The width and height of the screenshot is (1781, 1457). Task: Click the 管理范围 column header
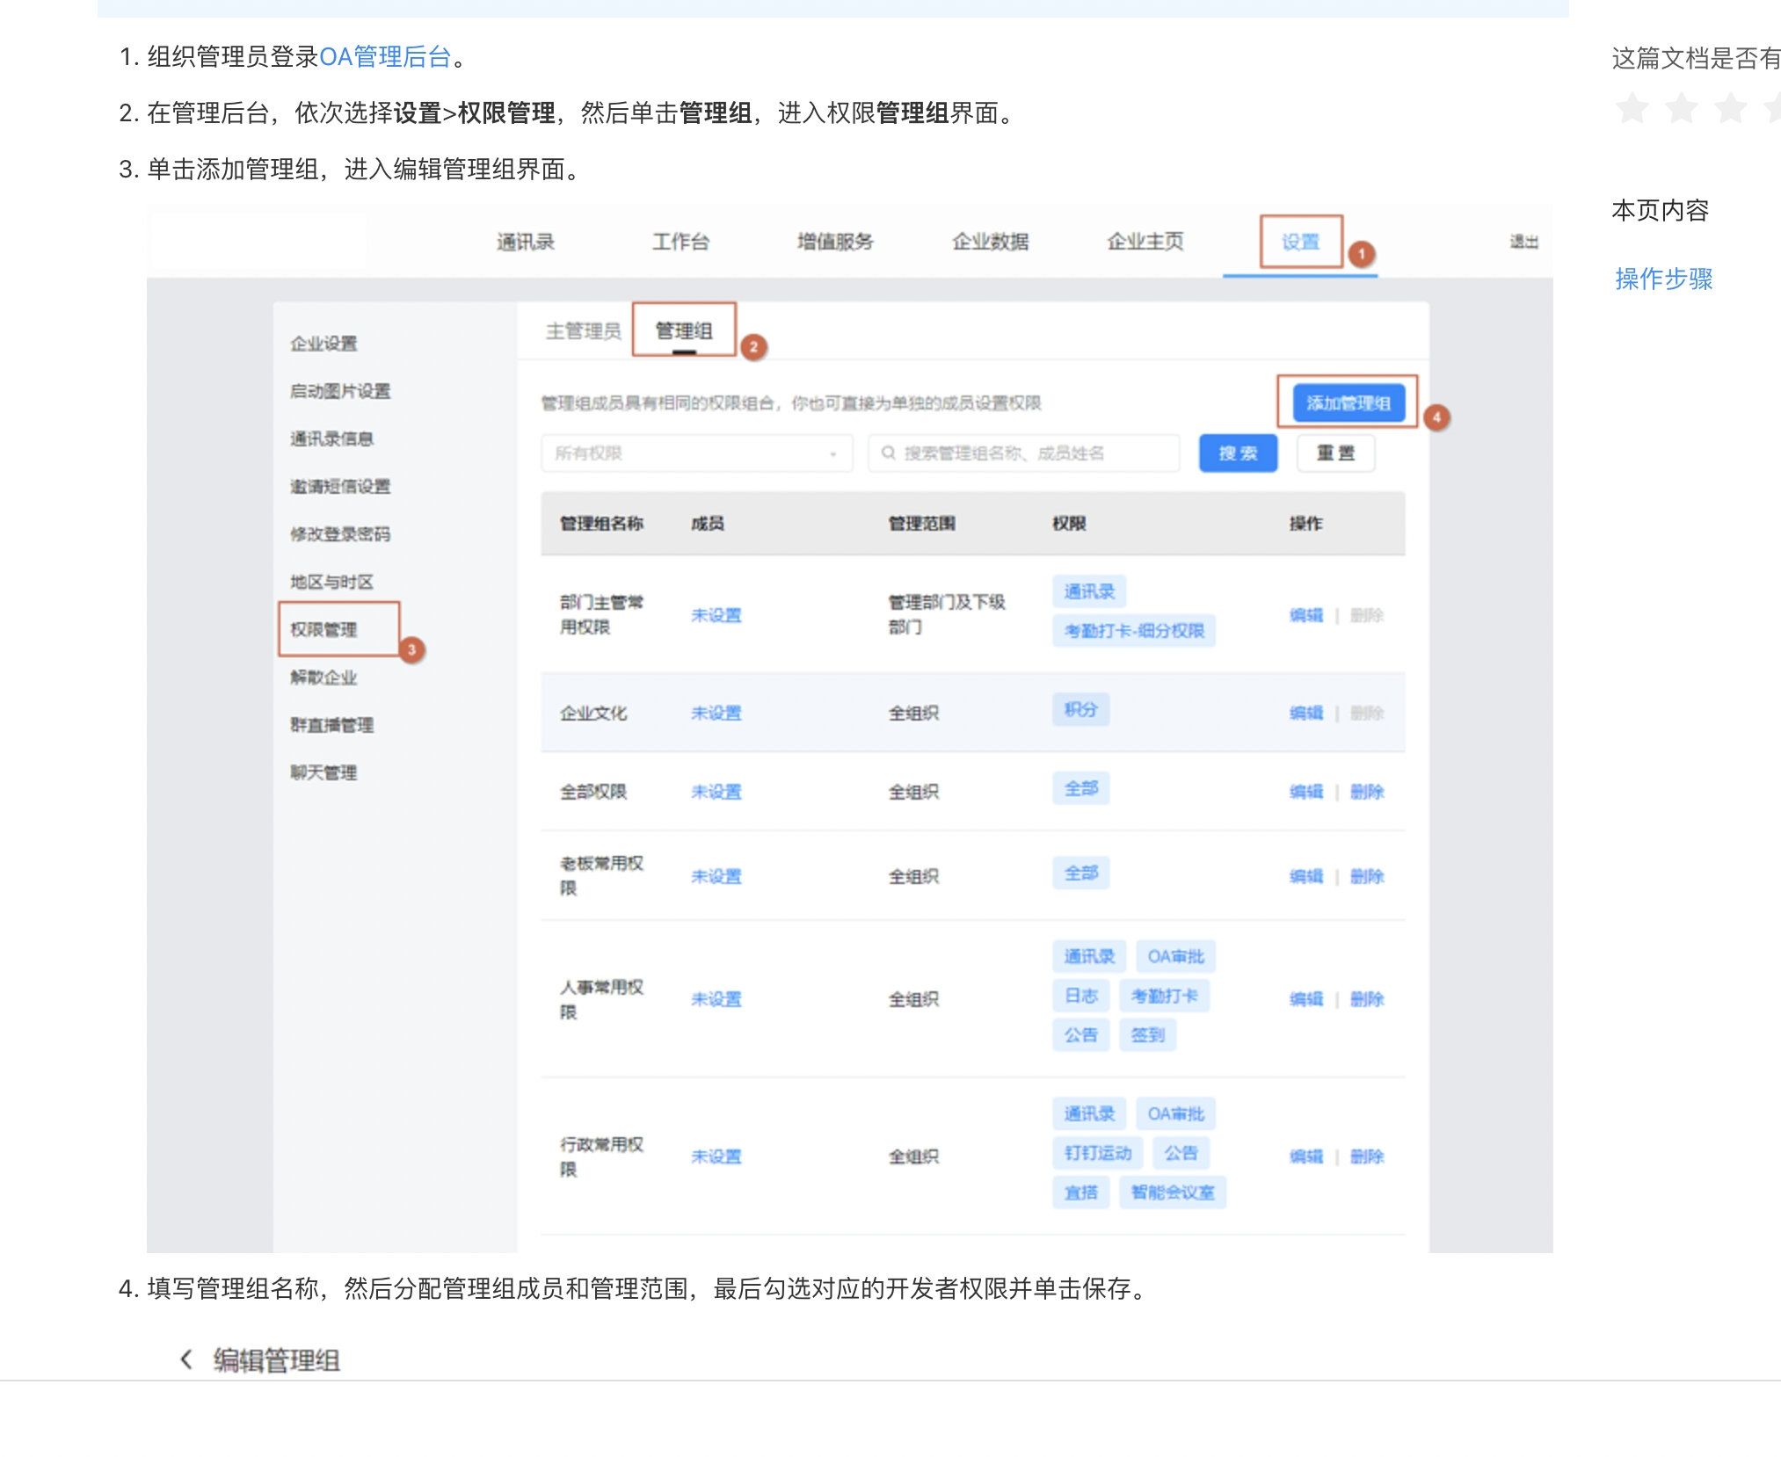point(921,524)
